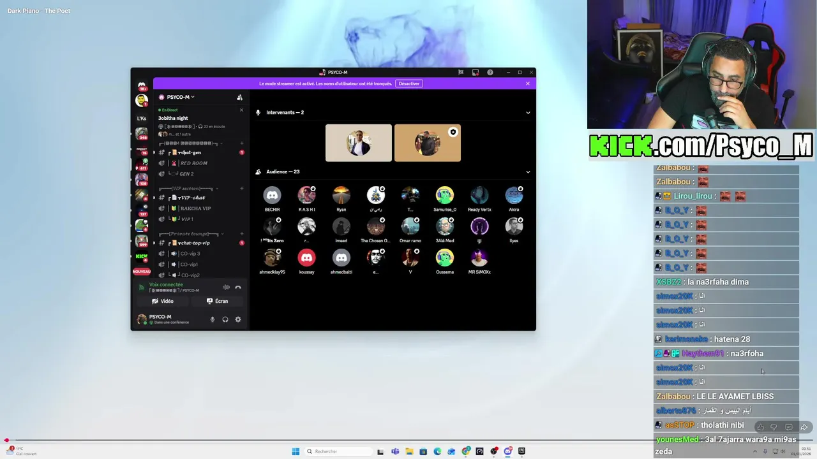Click the like thumbs-up icon over chat
The width and height of the screenshot is (817, 459).
coord(760,427)
